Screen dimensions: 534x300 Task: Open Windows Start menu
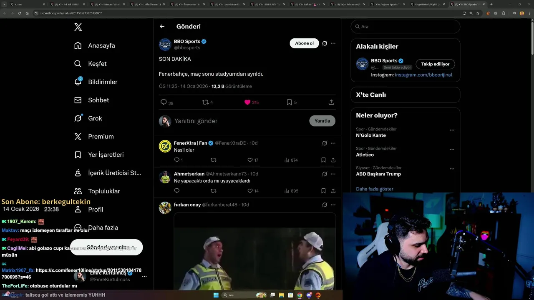[x=216, y=295]
